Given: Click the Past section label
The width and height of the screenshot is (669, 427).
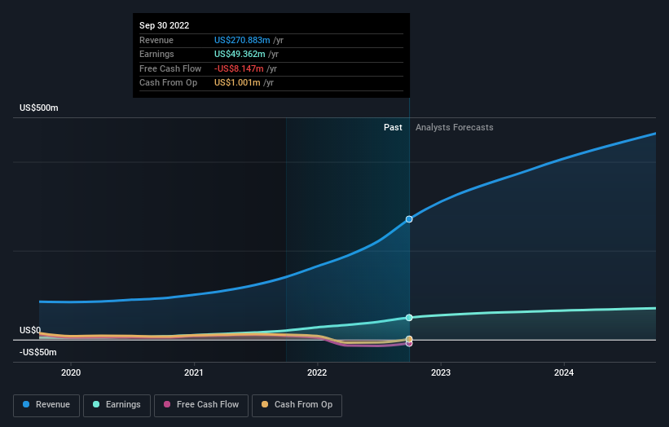Looking at the screenshot, I should 393,128.
